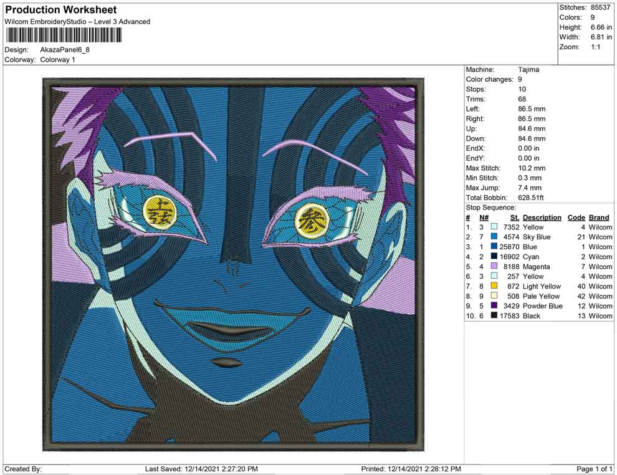The width and height of the screenshot is (617, 475).
Task: Click the Zoom value 1:1
Action: 595,47
